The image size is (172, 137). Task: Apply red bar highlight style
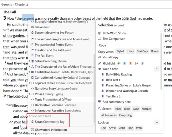pyautogui.click(x=136, y=63)
